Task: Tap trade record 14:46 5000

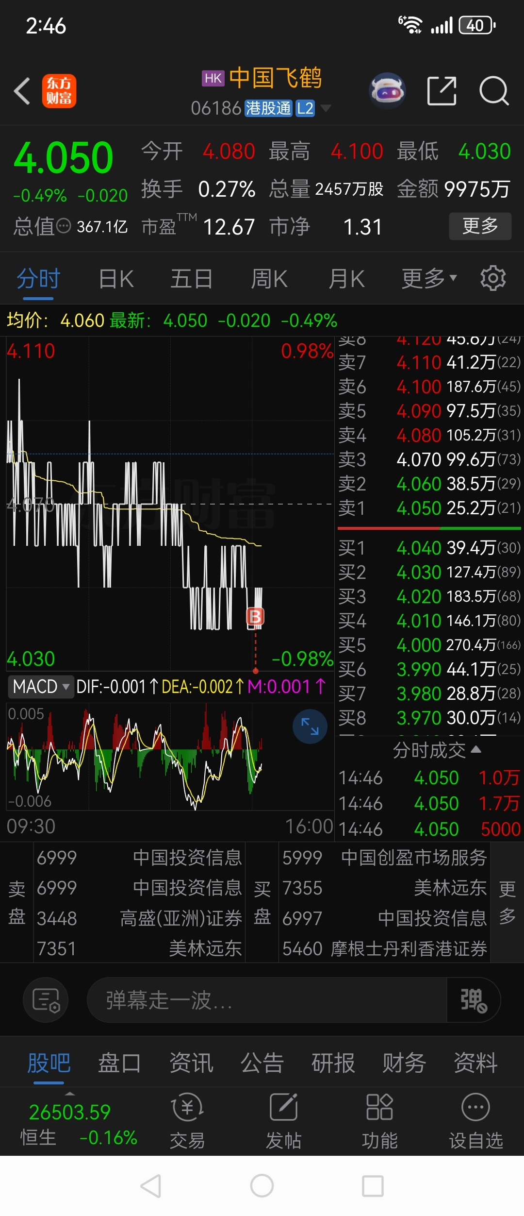Action: tap(429, 829)
